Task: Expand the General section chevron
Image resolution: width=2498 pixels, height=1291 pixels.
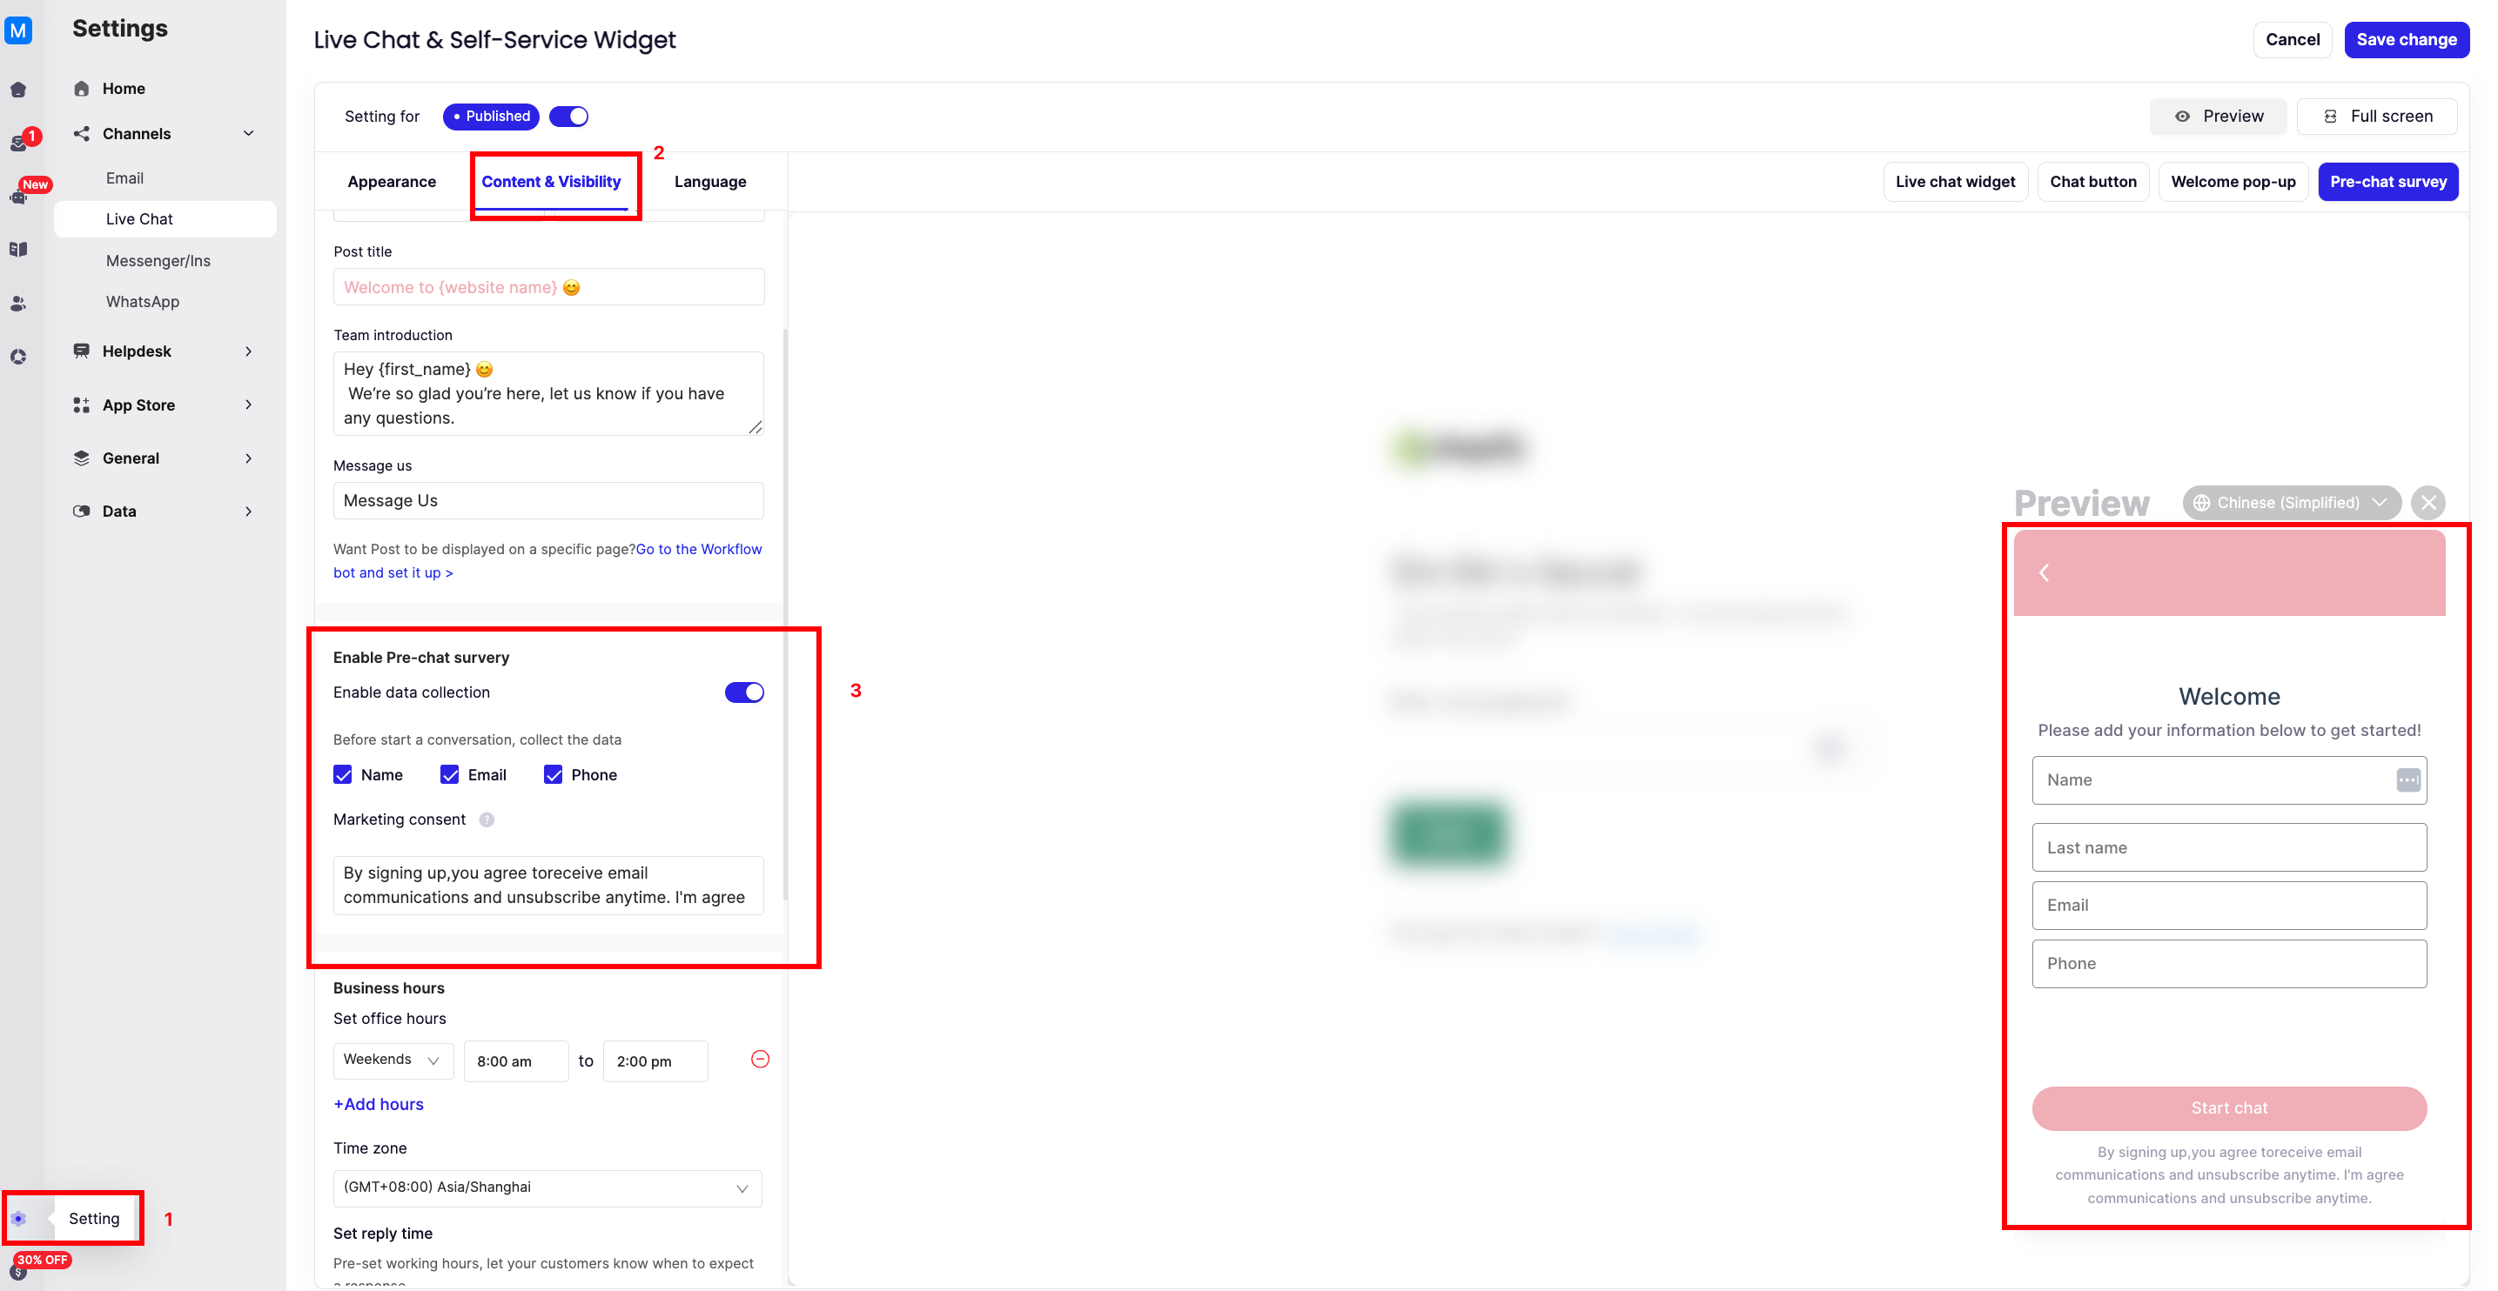Action: click(x=248, y=458)
